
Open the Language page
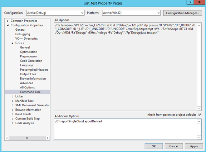pos(26,65)
